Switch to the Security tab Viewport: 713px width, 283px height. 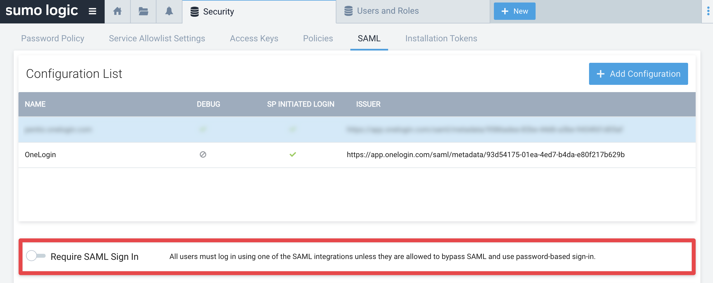[259, 12]
